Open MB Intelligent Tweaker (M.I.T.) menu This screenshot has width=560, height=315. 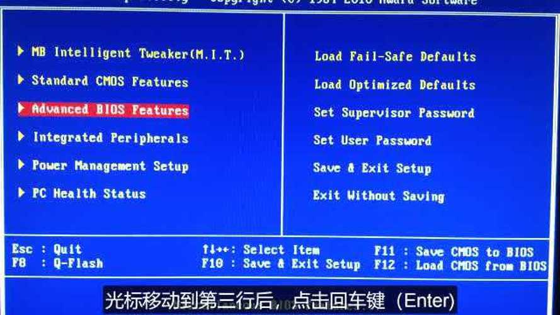(138, 53)
